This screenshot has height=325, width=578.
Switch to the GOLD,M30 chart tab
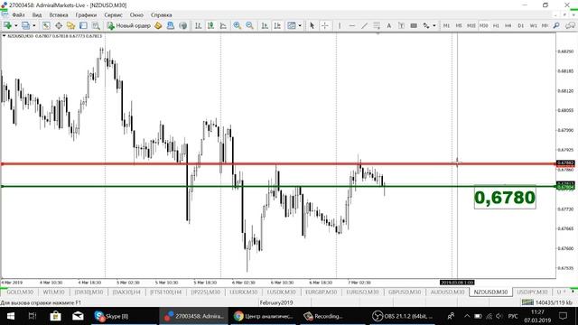point(20,292)
